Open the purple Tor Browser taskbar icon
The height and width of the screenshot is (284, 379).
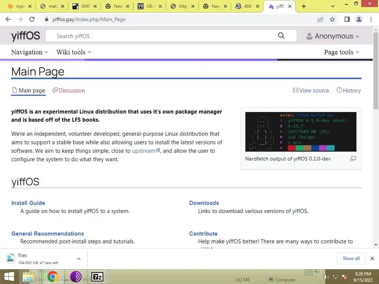point(76,277)
